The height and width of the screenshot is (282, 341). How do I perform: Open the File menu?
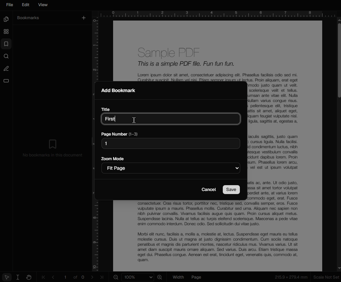[10, 4]
